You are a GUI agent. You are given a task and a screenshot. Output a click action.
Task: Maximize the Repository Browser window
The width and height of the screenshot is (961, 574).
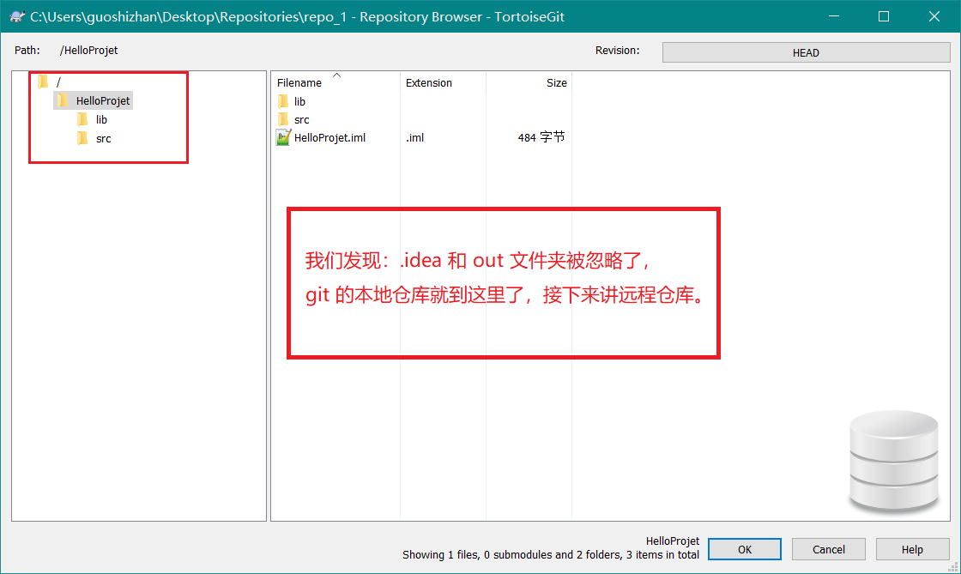(x=884, y=16)
